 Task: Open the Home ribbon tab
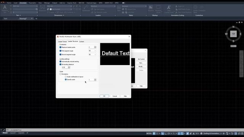click(9, 3)
